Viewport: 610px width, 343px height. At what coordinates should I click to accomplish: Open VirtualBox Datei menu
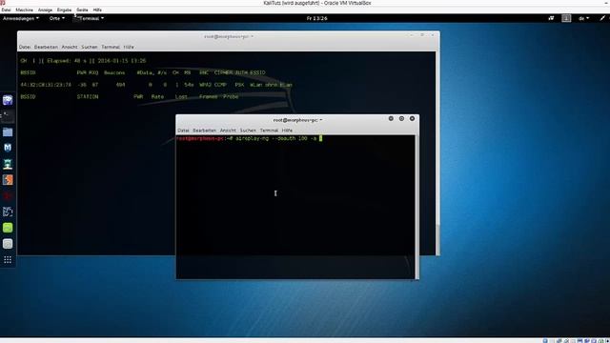pos(6,10)
